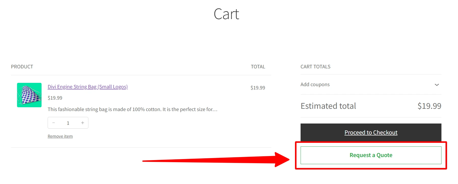This screenshot has width=458, height=184.
Task: Click the quantity number field
Action: pos(68,123)
